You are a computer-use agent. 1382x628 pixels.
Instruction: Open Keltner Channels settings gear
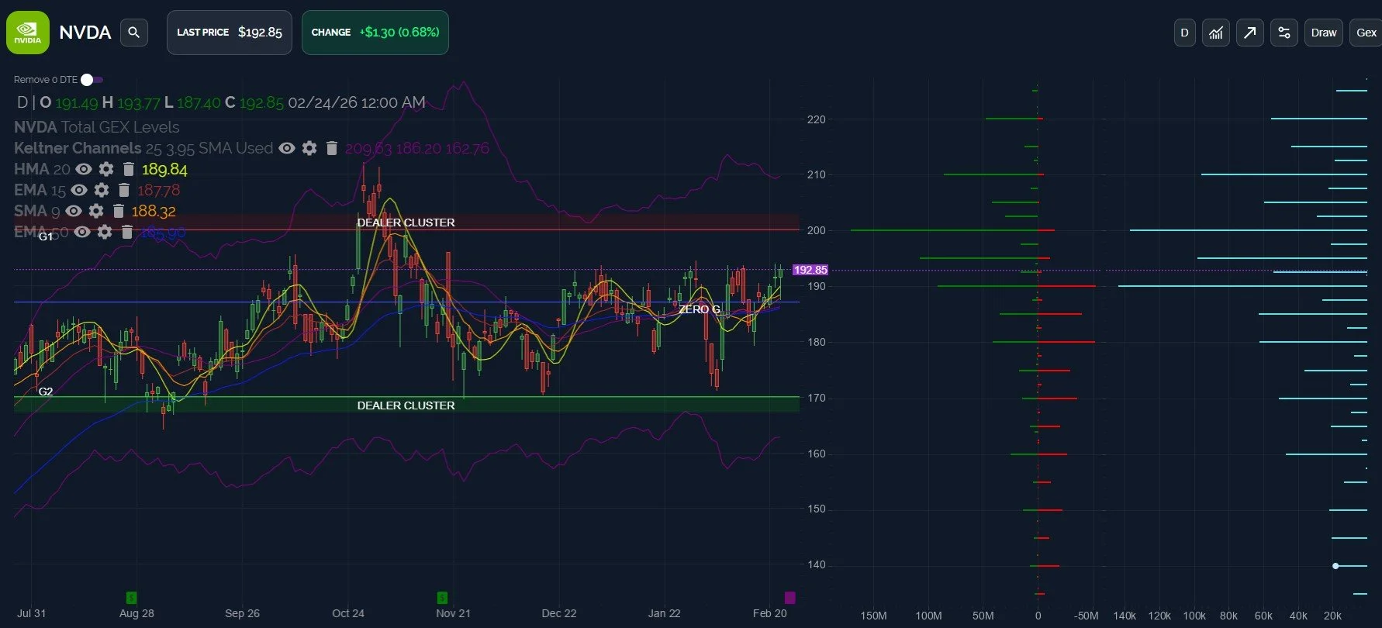[309, 148]
